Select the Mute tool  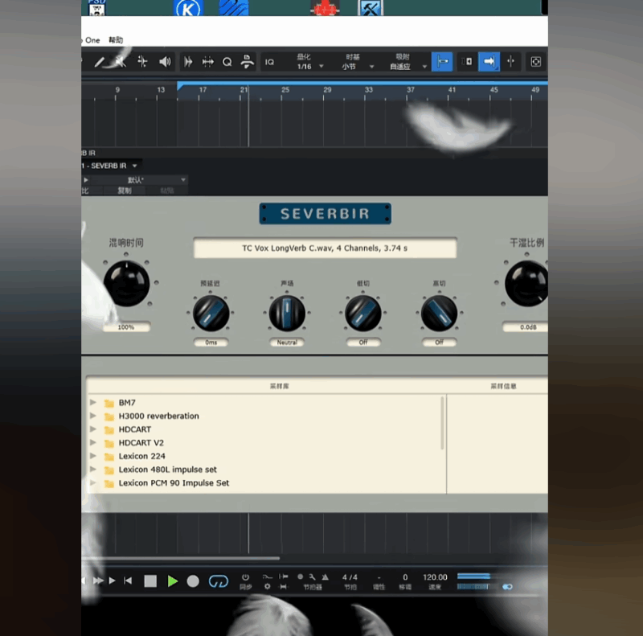(118, 62)
